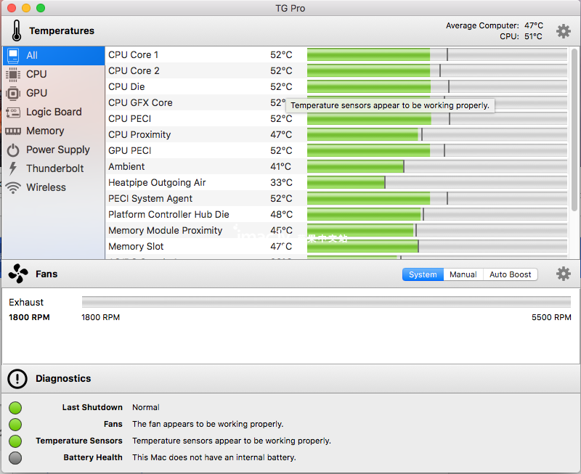This screenshot has width=581, height=474.
Task: Click the Thunderbolt lightning icon
Action: [13, 168]
